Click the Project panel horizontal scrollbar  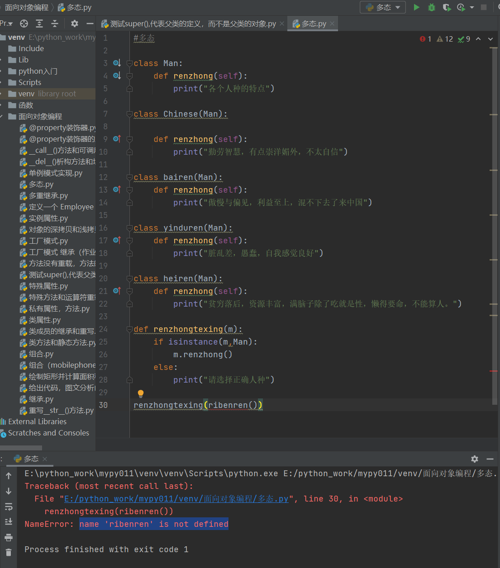coord(21,448)
